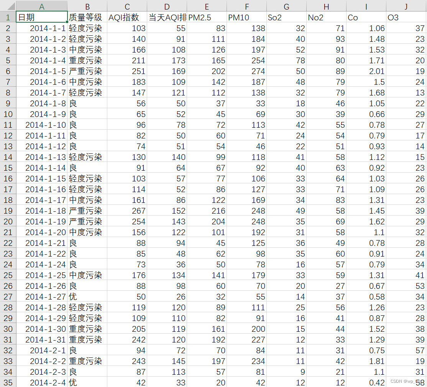Click the So2 header cell
The width and height of the screenshot is (427, 387).
(286, 17)
